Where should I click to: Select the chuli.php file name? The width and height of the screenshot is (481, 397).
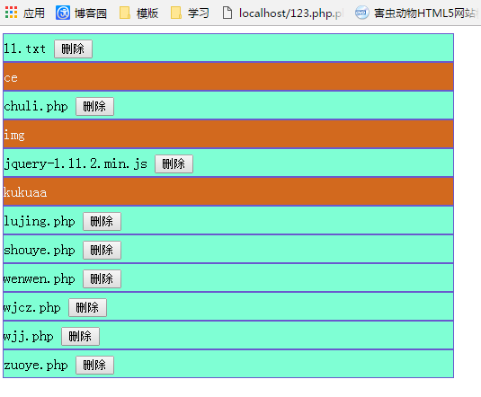pyautogui.click(x=36, y=106)
